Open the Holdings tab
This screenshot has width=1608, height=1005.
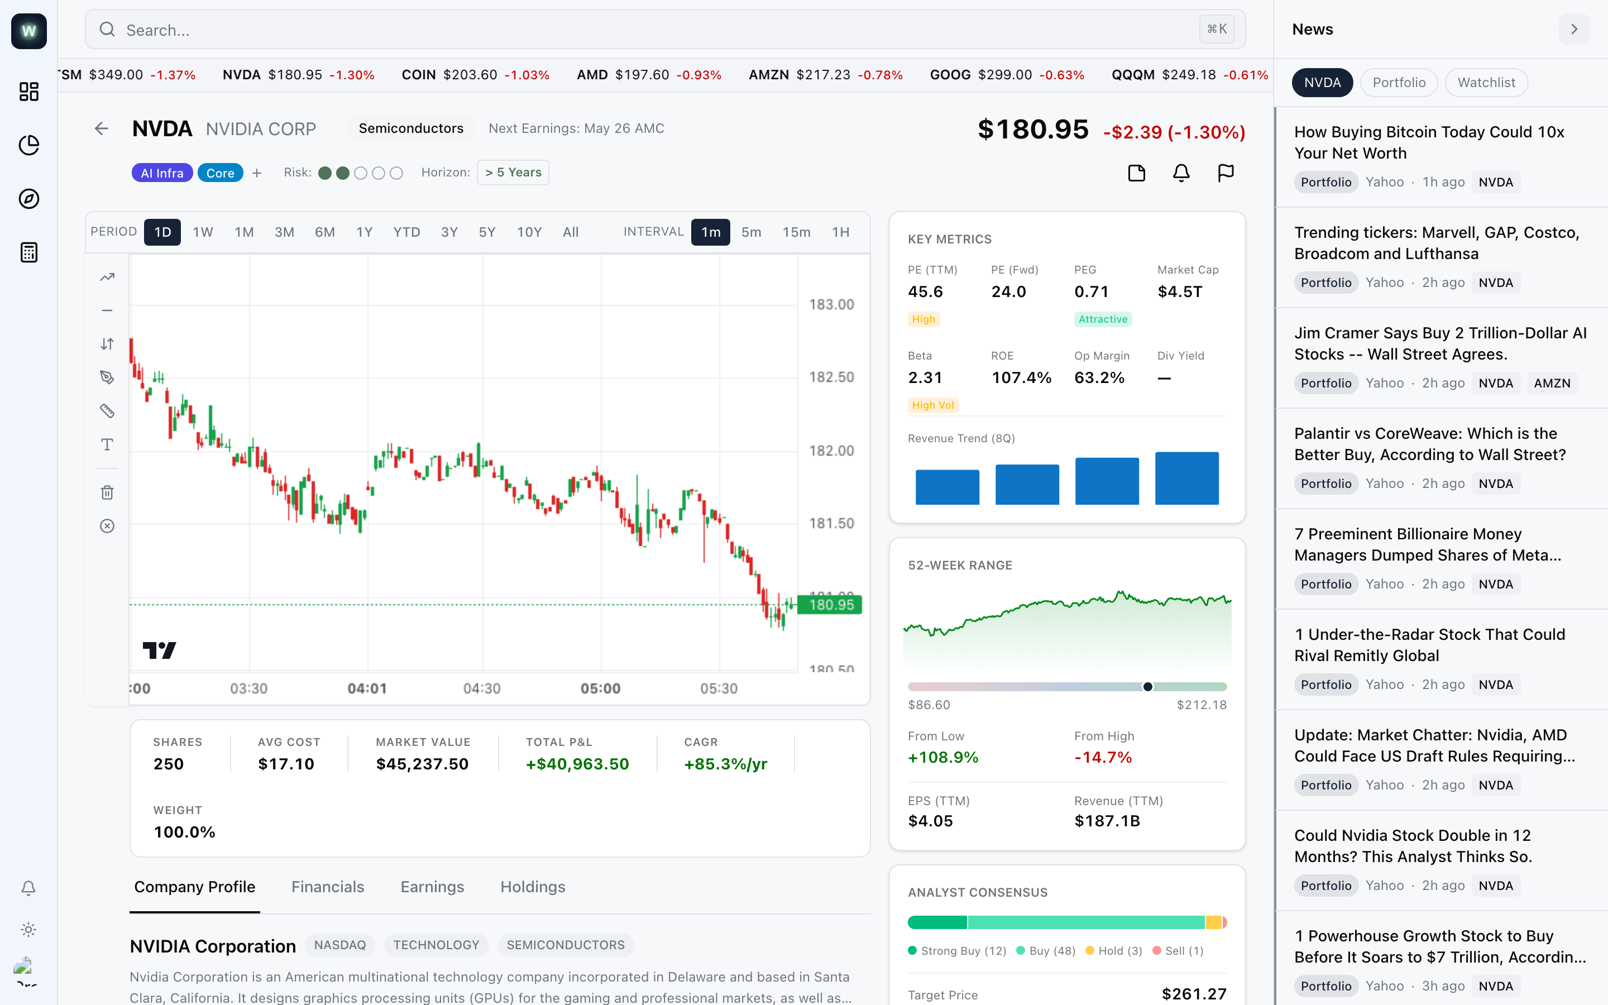pos(533,887)
